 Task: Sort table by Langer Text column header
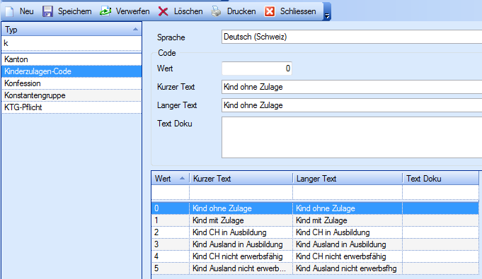[x=348, y=178]
